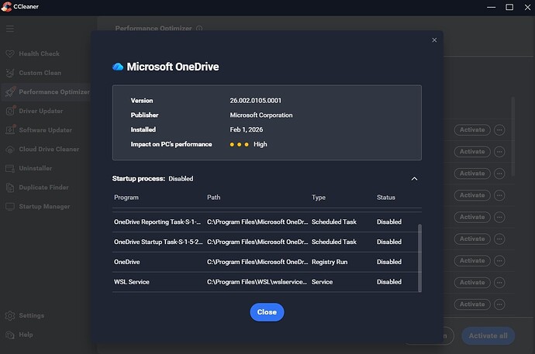The width and height of the screenshot is (535, 354).
Task: Click the Startup Manager monitor icon
Action: pos(10,207)
